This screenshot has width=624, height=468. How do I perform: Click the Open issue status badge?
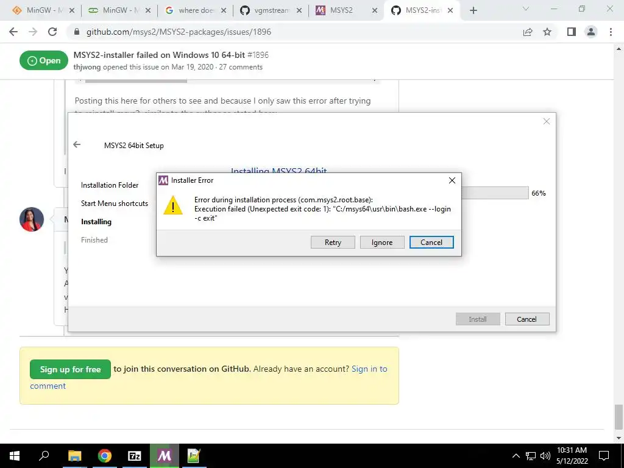pyautogui.click(x=44, y=60)
